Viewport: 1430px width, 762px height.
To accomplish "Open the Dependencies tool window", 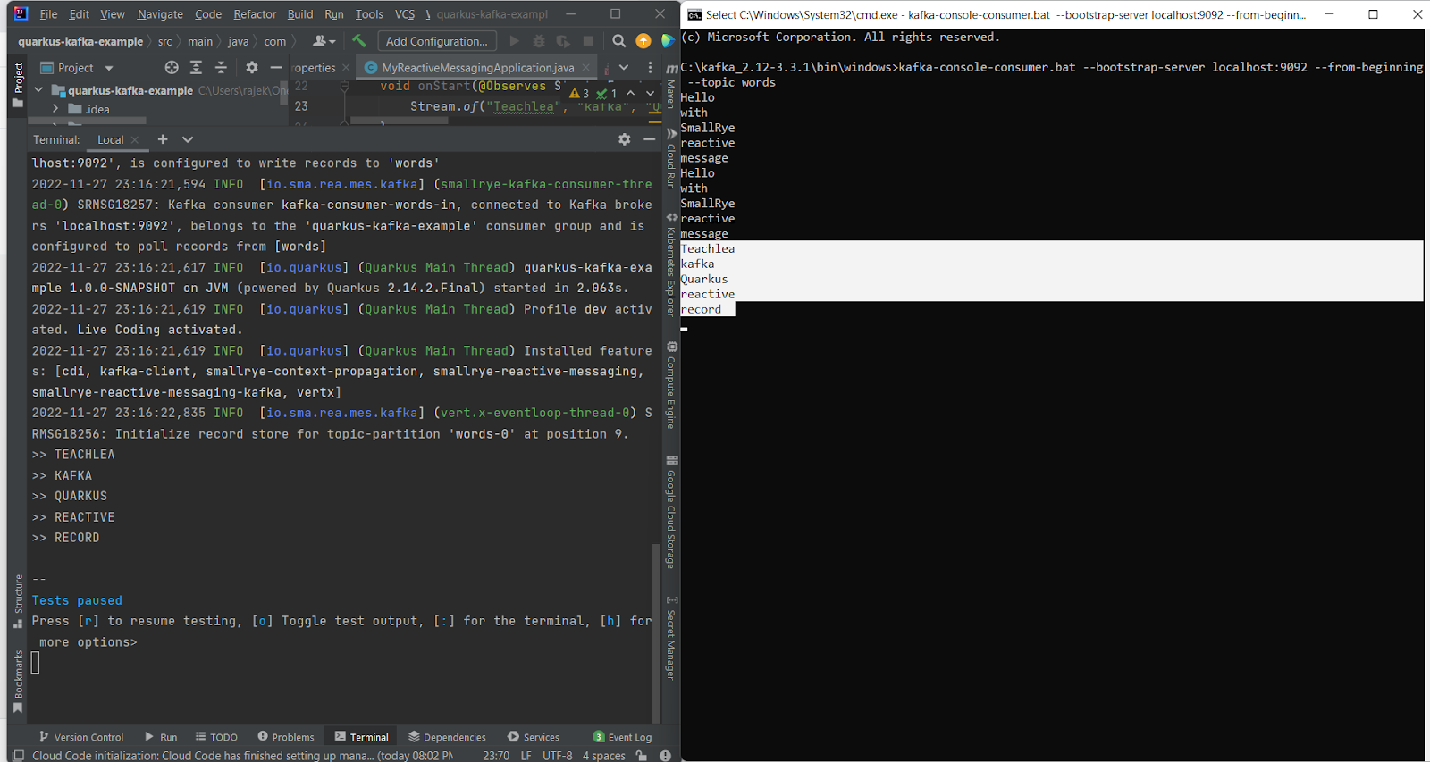I will [x=448, y=737].
